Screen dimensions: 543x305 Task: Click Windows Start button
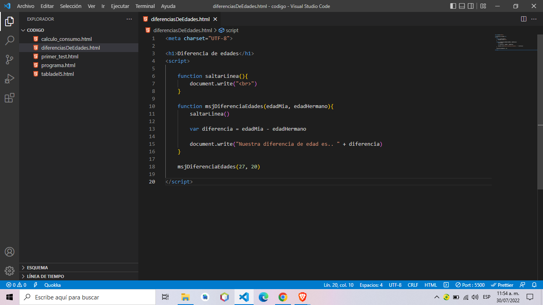tap(10, 297)
